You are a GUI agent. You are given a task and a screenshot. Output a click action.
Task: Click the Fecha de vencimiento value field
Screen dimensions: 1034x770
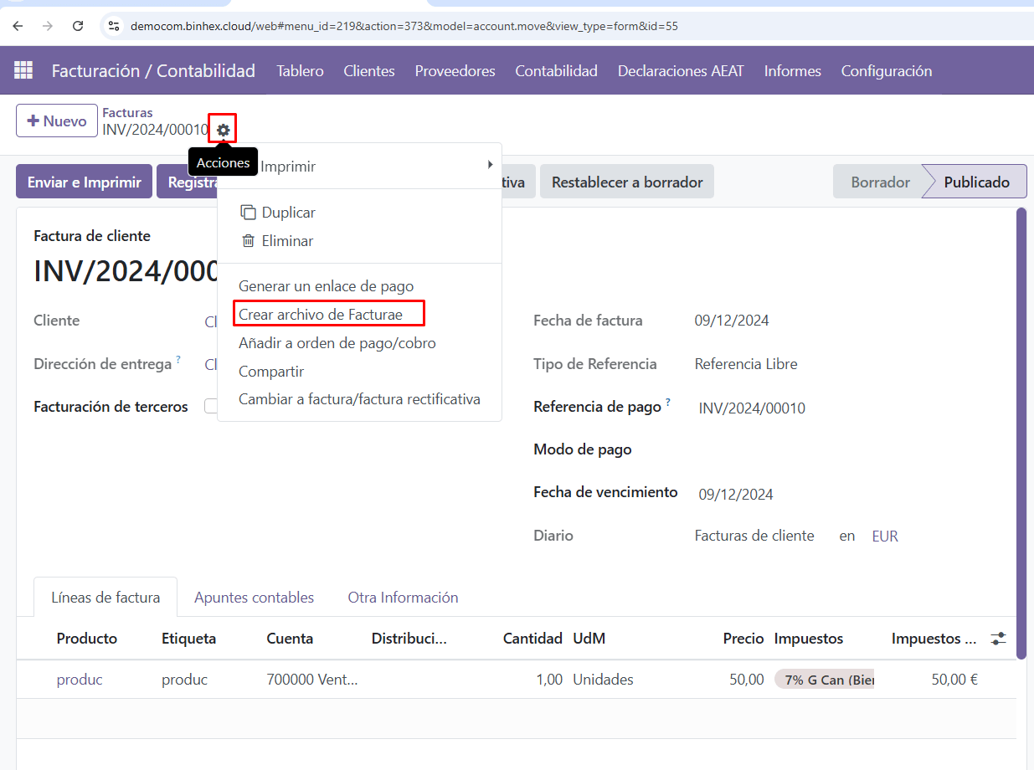(736, 494)
